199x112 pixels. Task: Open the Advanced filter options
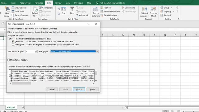(x=82, y=15)
